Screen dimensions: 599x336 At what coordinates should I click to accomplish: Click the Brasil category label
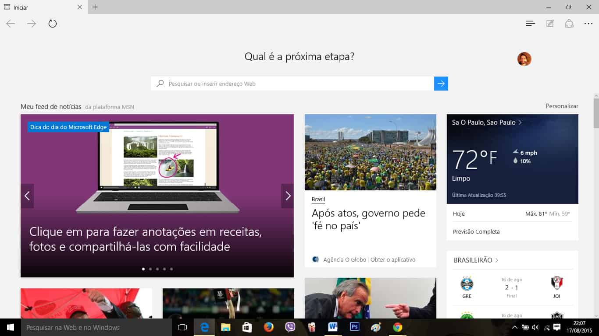click(318, 199)
